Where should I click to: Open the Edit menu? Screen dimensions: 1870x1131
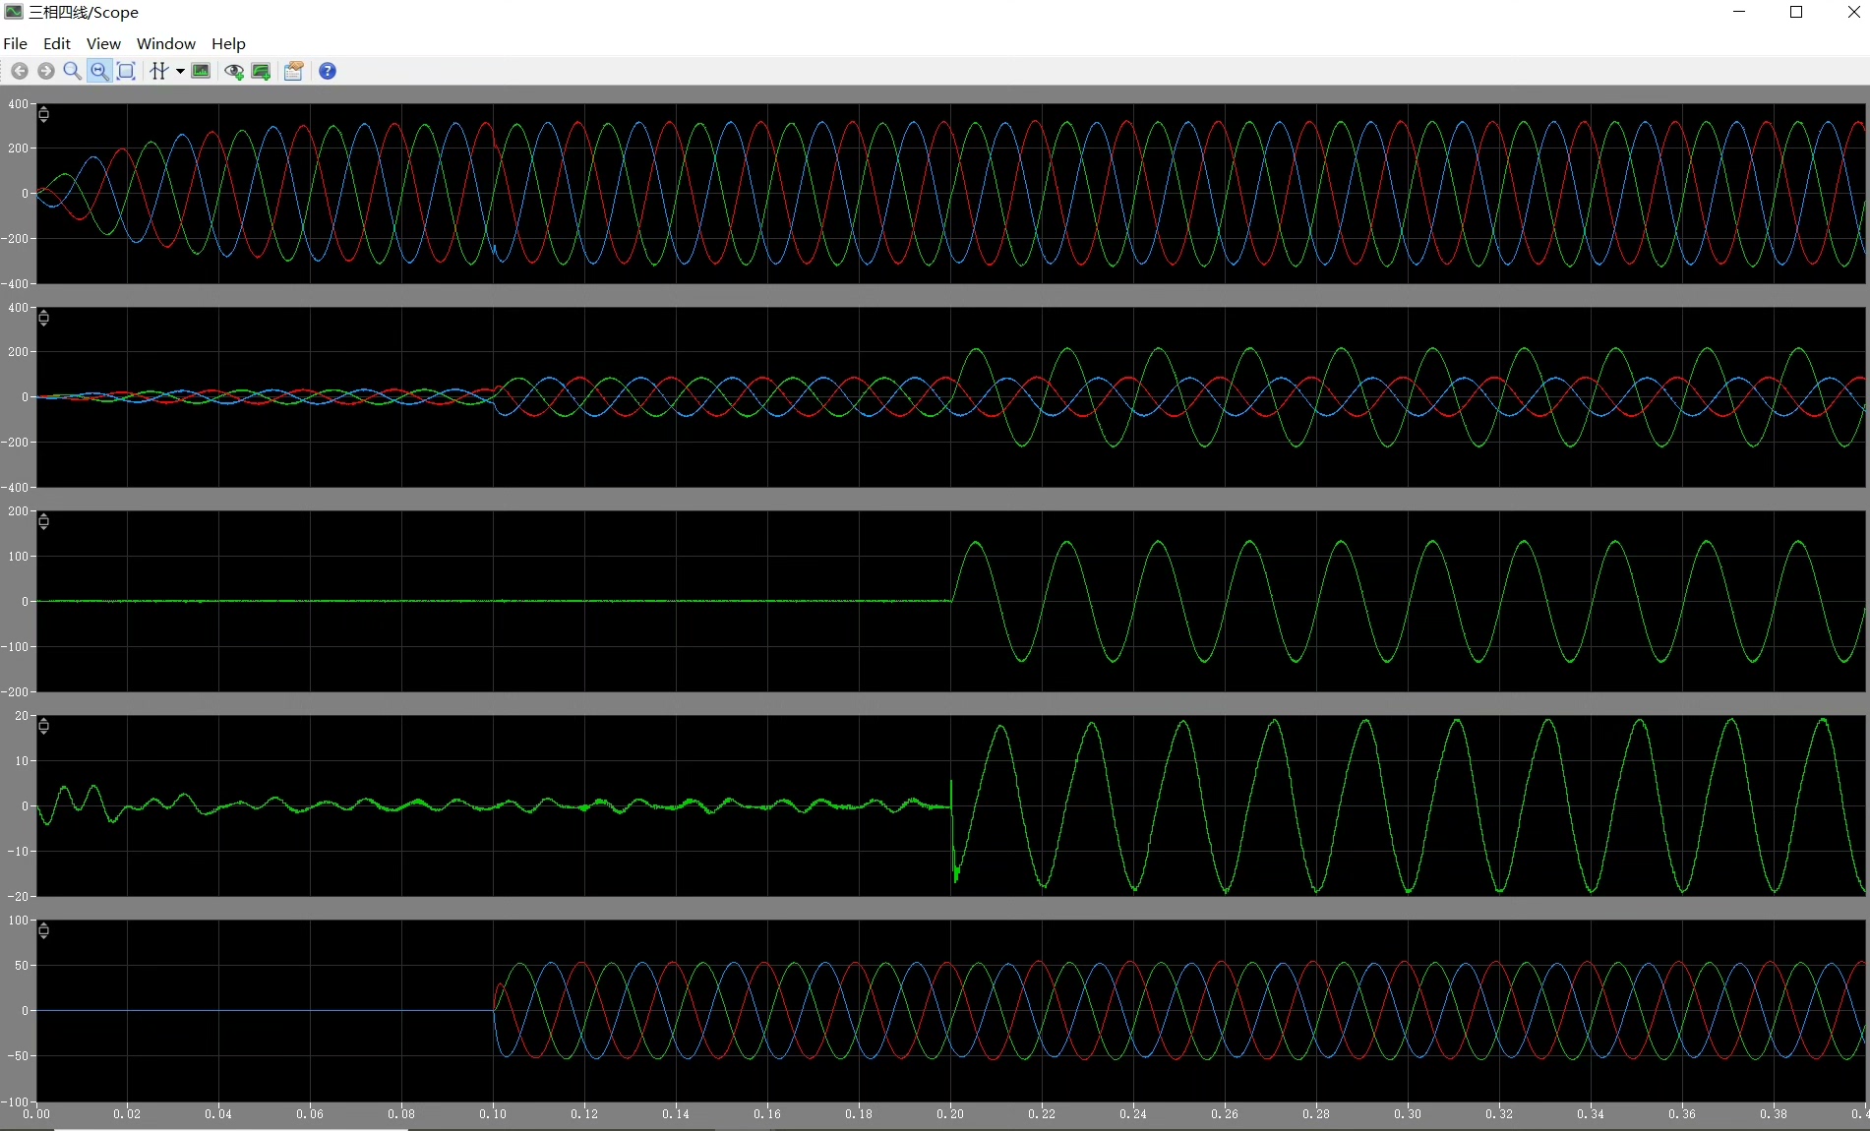(57, 43)
